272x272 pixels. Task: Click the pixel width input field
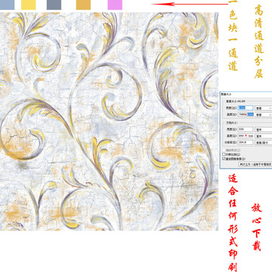point(246,108)
